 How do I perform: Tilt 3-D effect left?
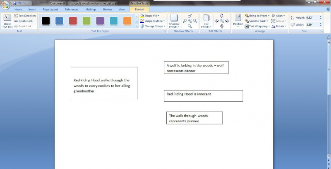(216, 21)
